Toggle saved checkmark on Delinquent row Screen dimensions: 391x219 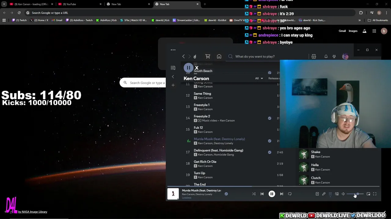pyautogui.click(x=269, y=152)
